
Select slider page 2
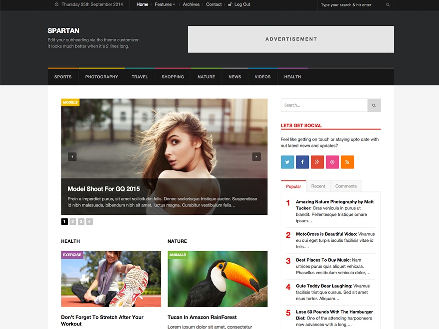(73, 221)
